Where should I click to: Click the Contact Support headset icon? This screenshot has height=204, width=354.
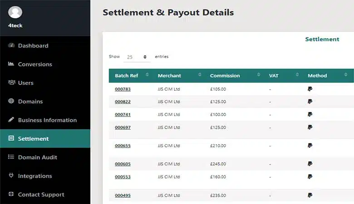(11, 194)
